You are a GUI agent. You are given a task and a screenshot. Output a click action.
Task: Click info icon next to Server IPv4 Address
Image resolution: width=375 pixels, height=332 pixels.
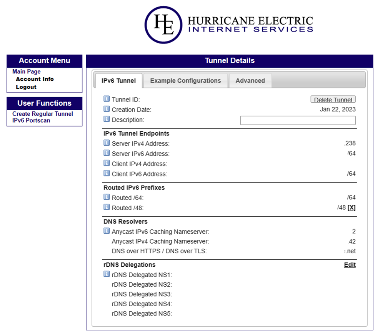click(107, 143)
